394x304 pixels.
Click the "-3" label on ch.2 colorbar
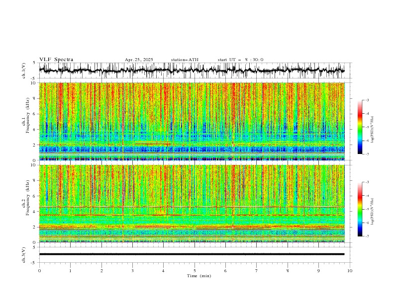coord(367,182)
